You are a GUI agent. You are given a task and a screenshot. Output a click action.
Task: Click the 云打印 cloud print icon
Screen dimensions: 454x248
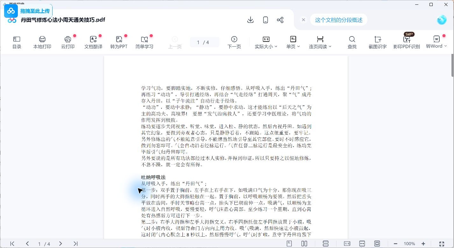click(x=68, y=42)
